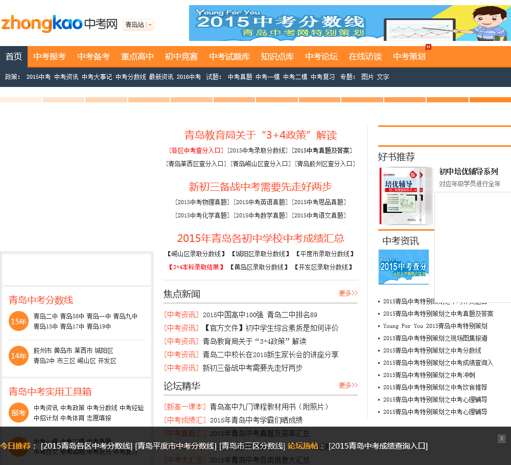Open 青岛平度市中考分数线 in bottom bar

[x=176, y=446]
